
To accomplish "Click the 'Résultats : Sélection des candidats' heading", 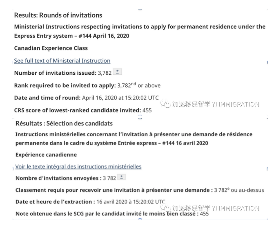I will coord(64,123).
